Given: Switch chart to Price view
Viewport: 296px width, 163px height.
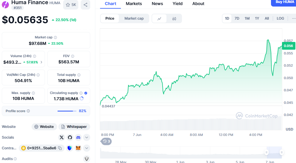Looking at the screenshot, I should pos(110,18).
